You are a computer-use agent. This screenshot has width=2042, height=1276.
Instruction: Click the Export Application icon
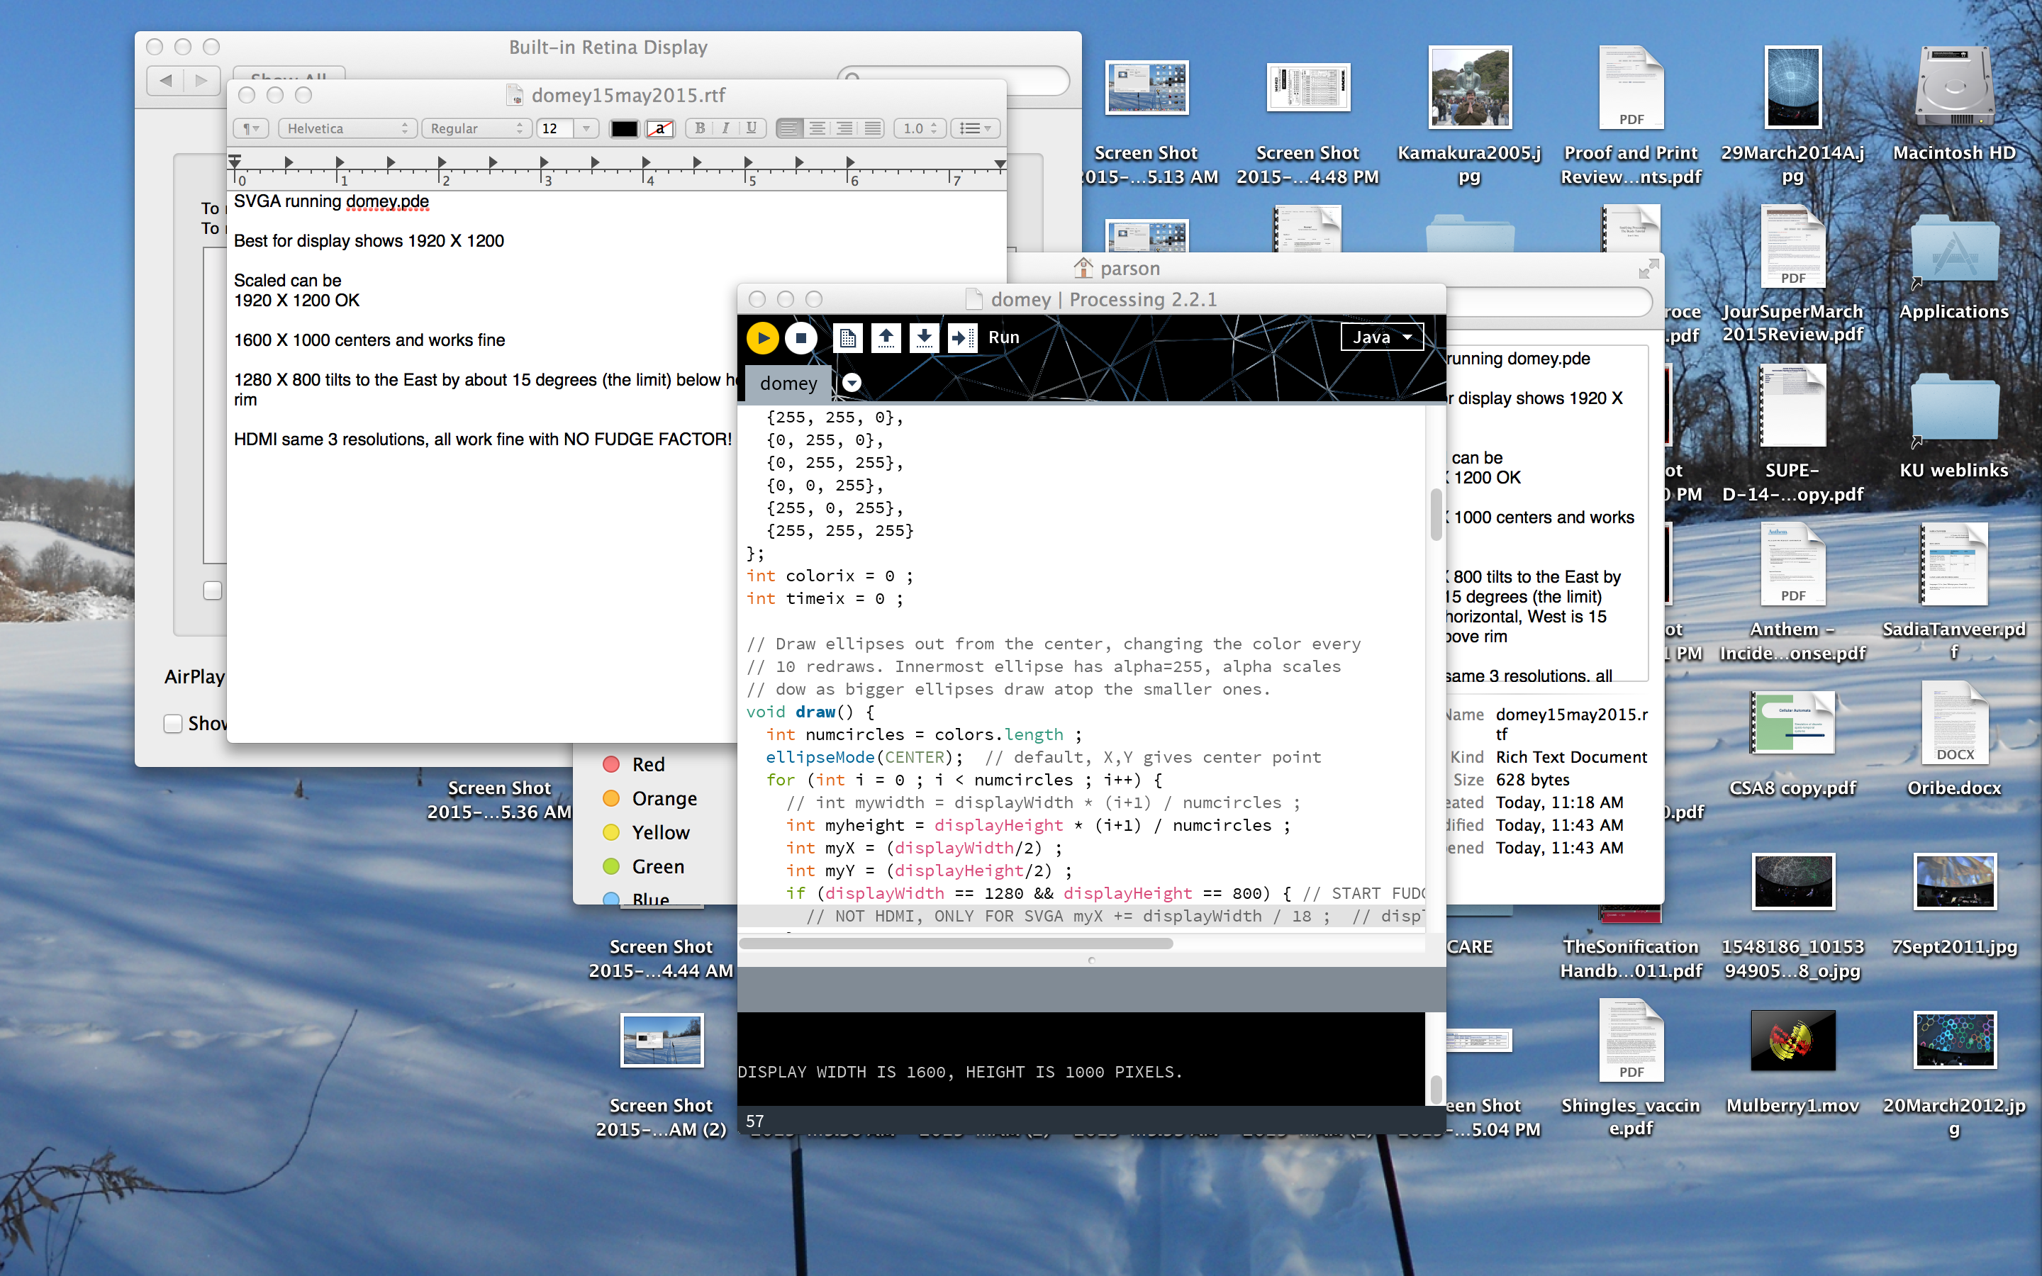[x=962, y=337]
